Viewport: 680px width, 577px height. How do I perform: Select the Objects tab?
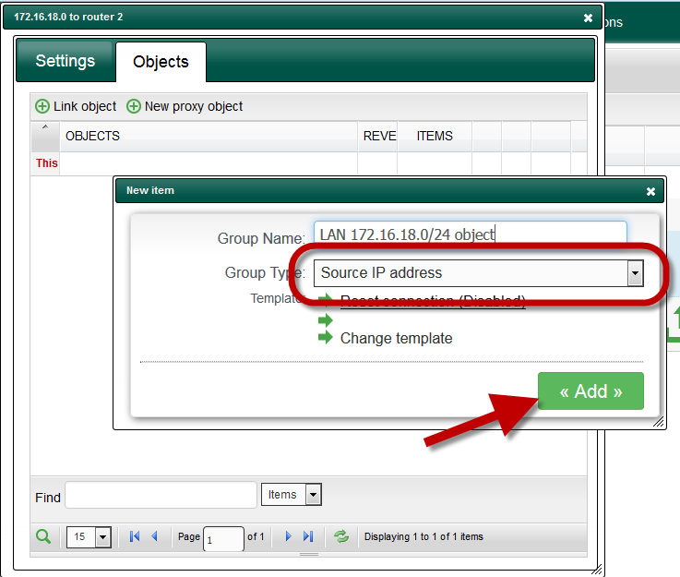161,62
